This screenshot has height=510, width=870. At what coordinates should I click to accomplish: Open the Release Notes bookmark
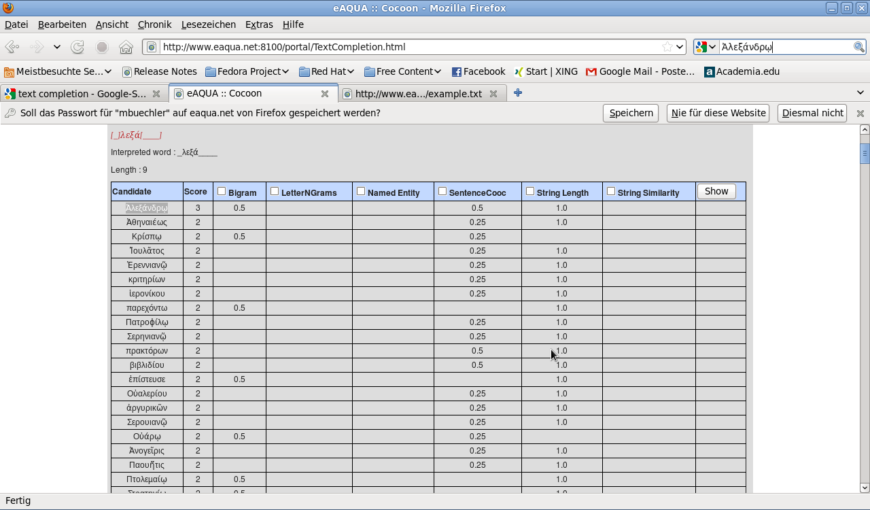[159, 71]
